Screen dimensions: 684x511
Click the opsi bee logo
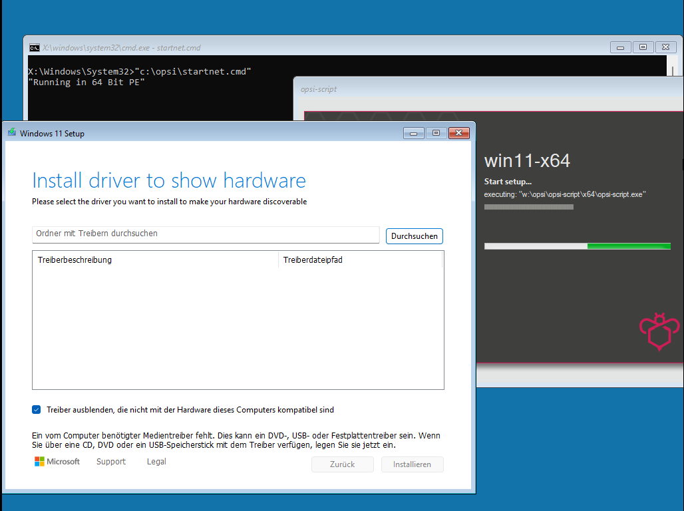pos(659,331)
